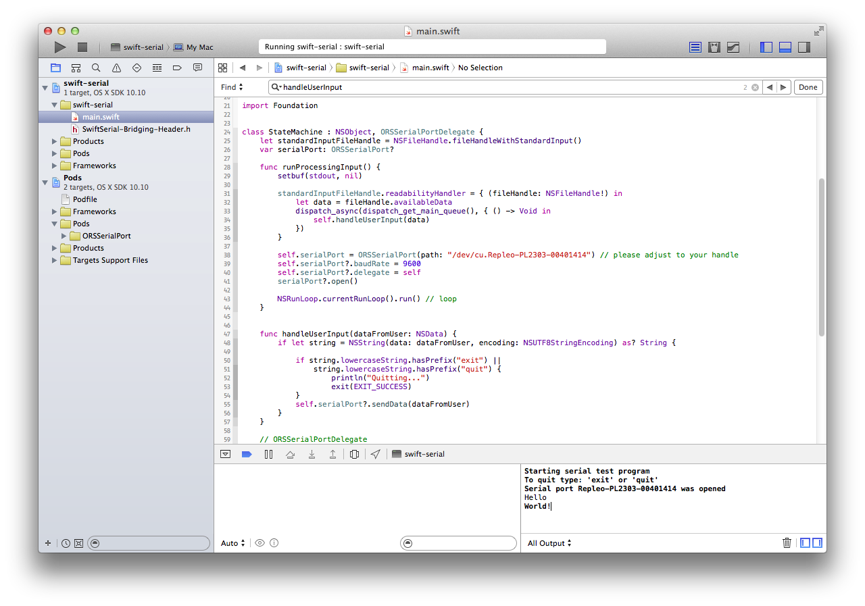Click the swift-serial project jump bar item

(300, 68)
